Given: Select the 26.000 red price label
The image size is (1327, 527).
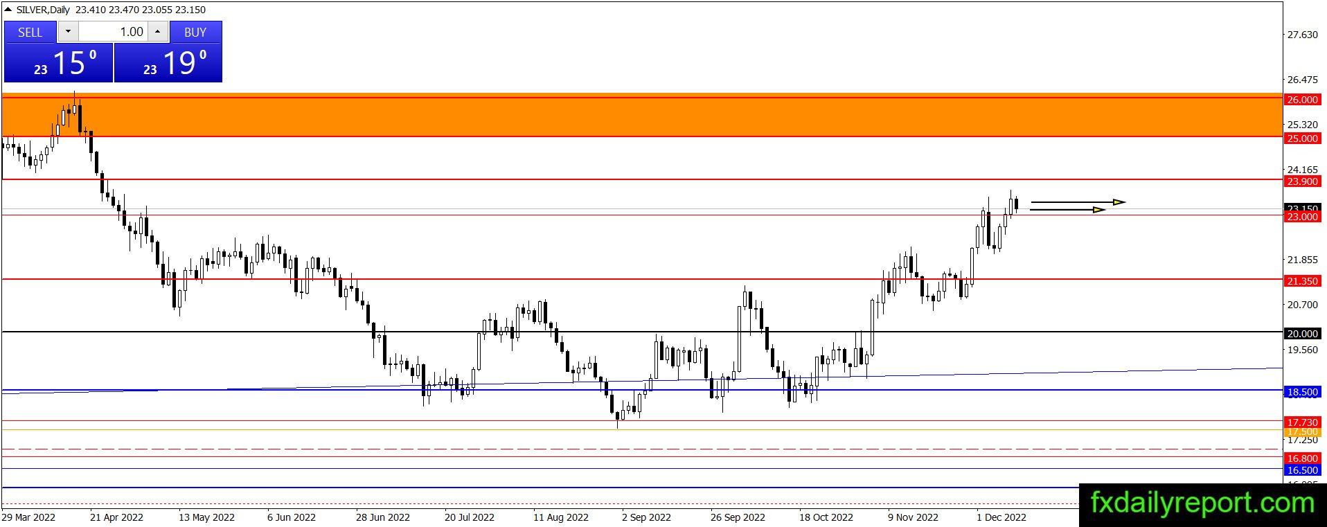Looking at the screenshot, I should 1302,100.
